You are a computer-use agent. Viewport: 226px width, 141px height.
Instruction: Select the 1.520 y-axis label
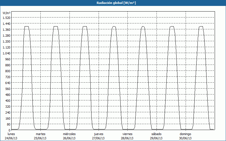tap(6, 18)
